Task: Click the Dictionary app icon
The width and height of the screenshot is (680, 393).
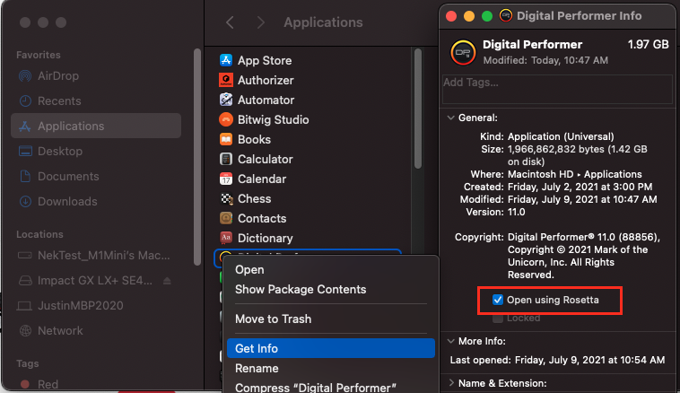Action: click(x=226, y=239)
